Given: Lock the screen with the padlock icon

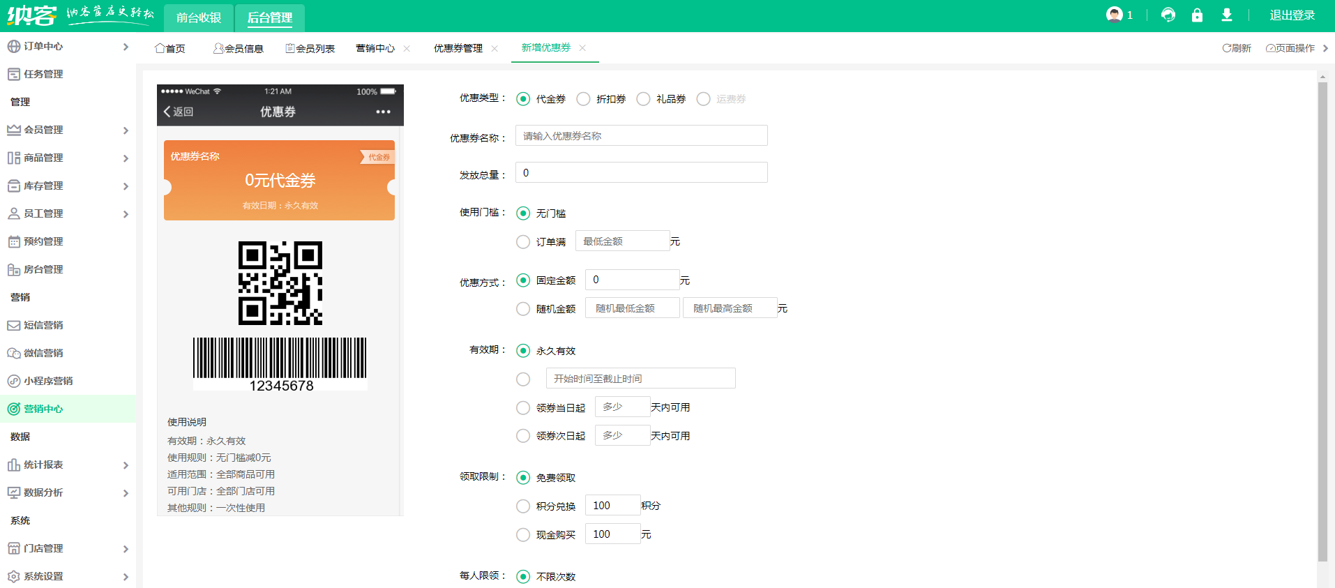Looking at the screenshot, I should (1197, 15).
